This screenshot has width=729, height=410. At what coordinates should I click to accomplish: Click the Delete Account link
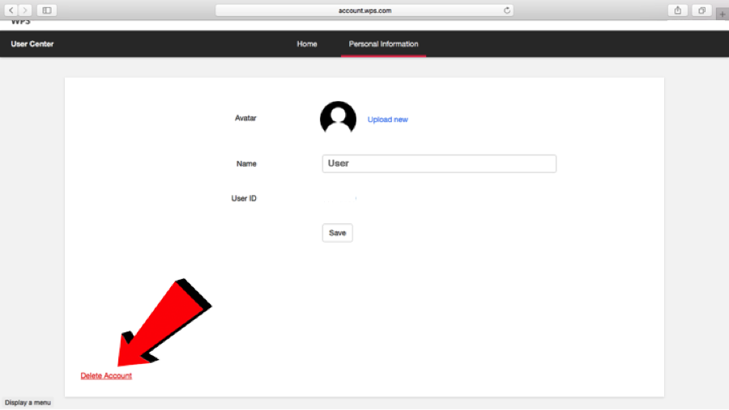[x=106, y=376]
